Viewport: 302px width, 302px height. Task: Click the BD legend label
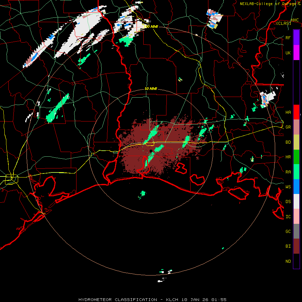288,142
